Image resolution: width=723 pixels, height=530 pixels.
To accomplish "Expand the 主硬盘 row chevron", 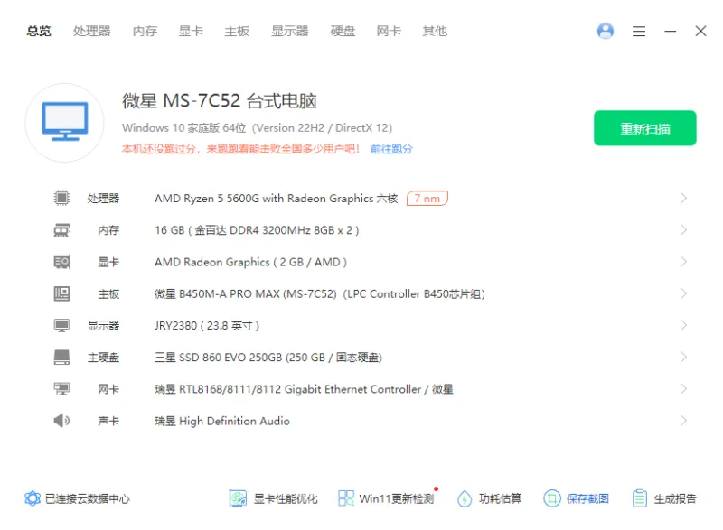I will (x=684, y=357).
